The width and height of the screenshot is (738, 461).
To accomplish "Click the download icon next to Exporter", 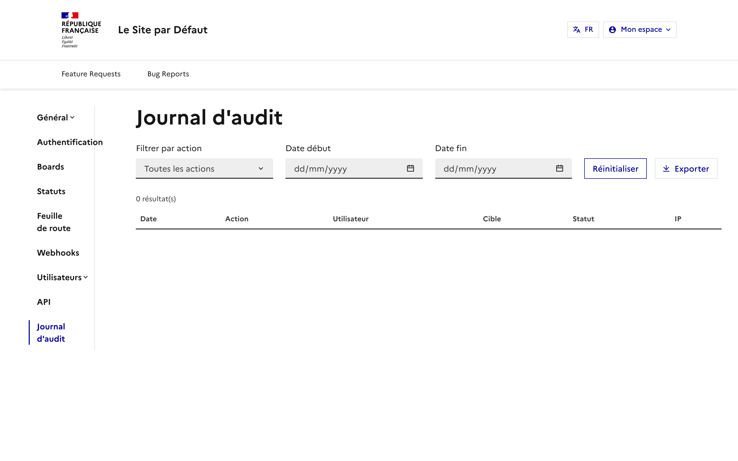I will click(x=666, y=168).
